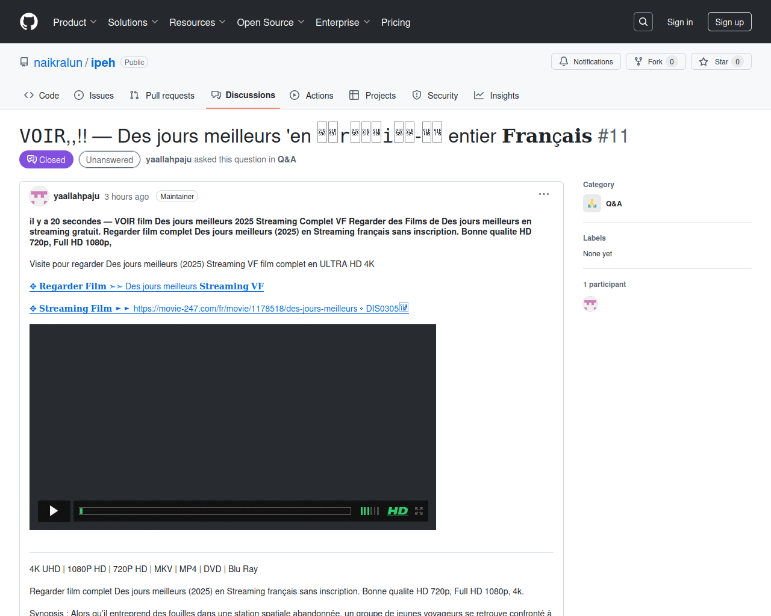Image resolution: width=771 pixels, height=616 pixels.
Task: Click the '3 hours ago' timestamp
Action: [126, 197]
